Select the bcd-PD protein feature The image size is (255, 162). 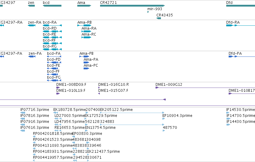pos(54,62)
